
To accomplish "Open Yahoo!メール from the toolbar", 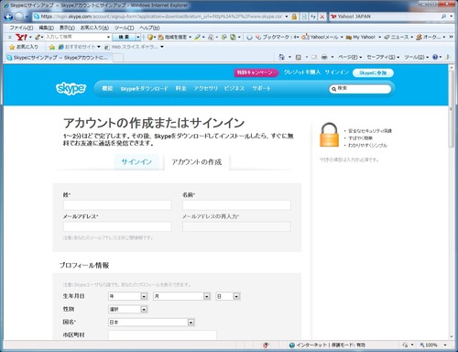I will 320,38.
